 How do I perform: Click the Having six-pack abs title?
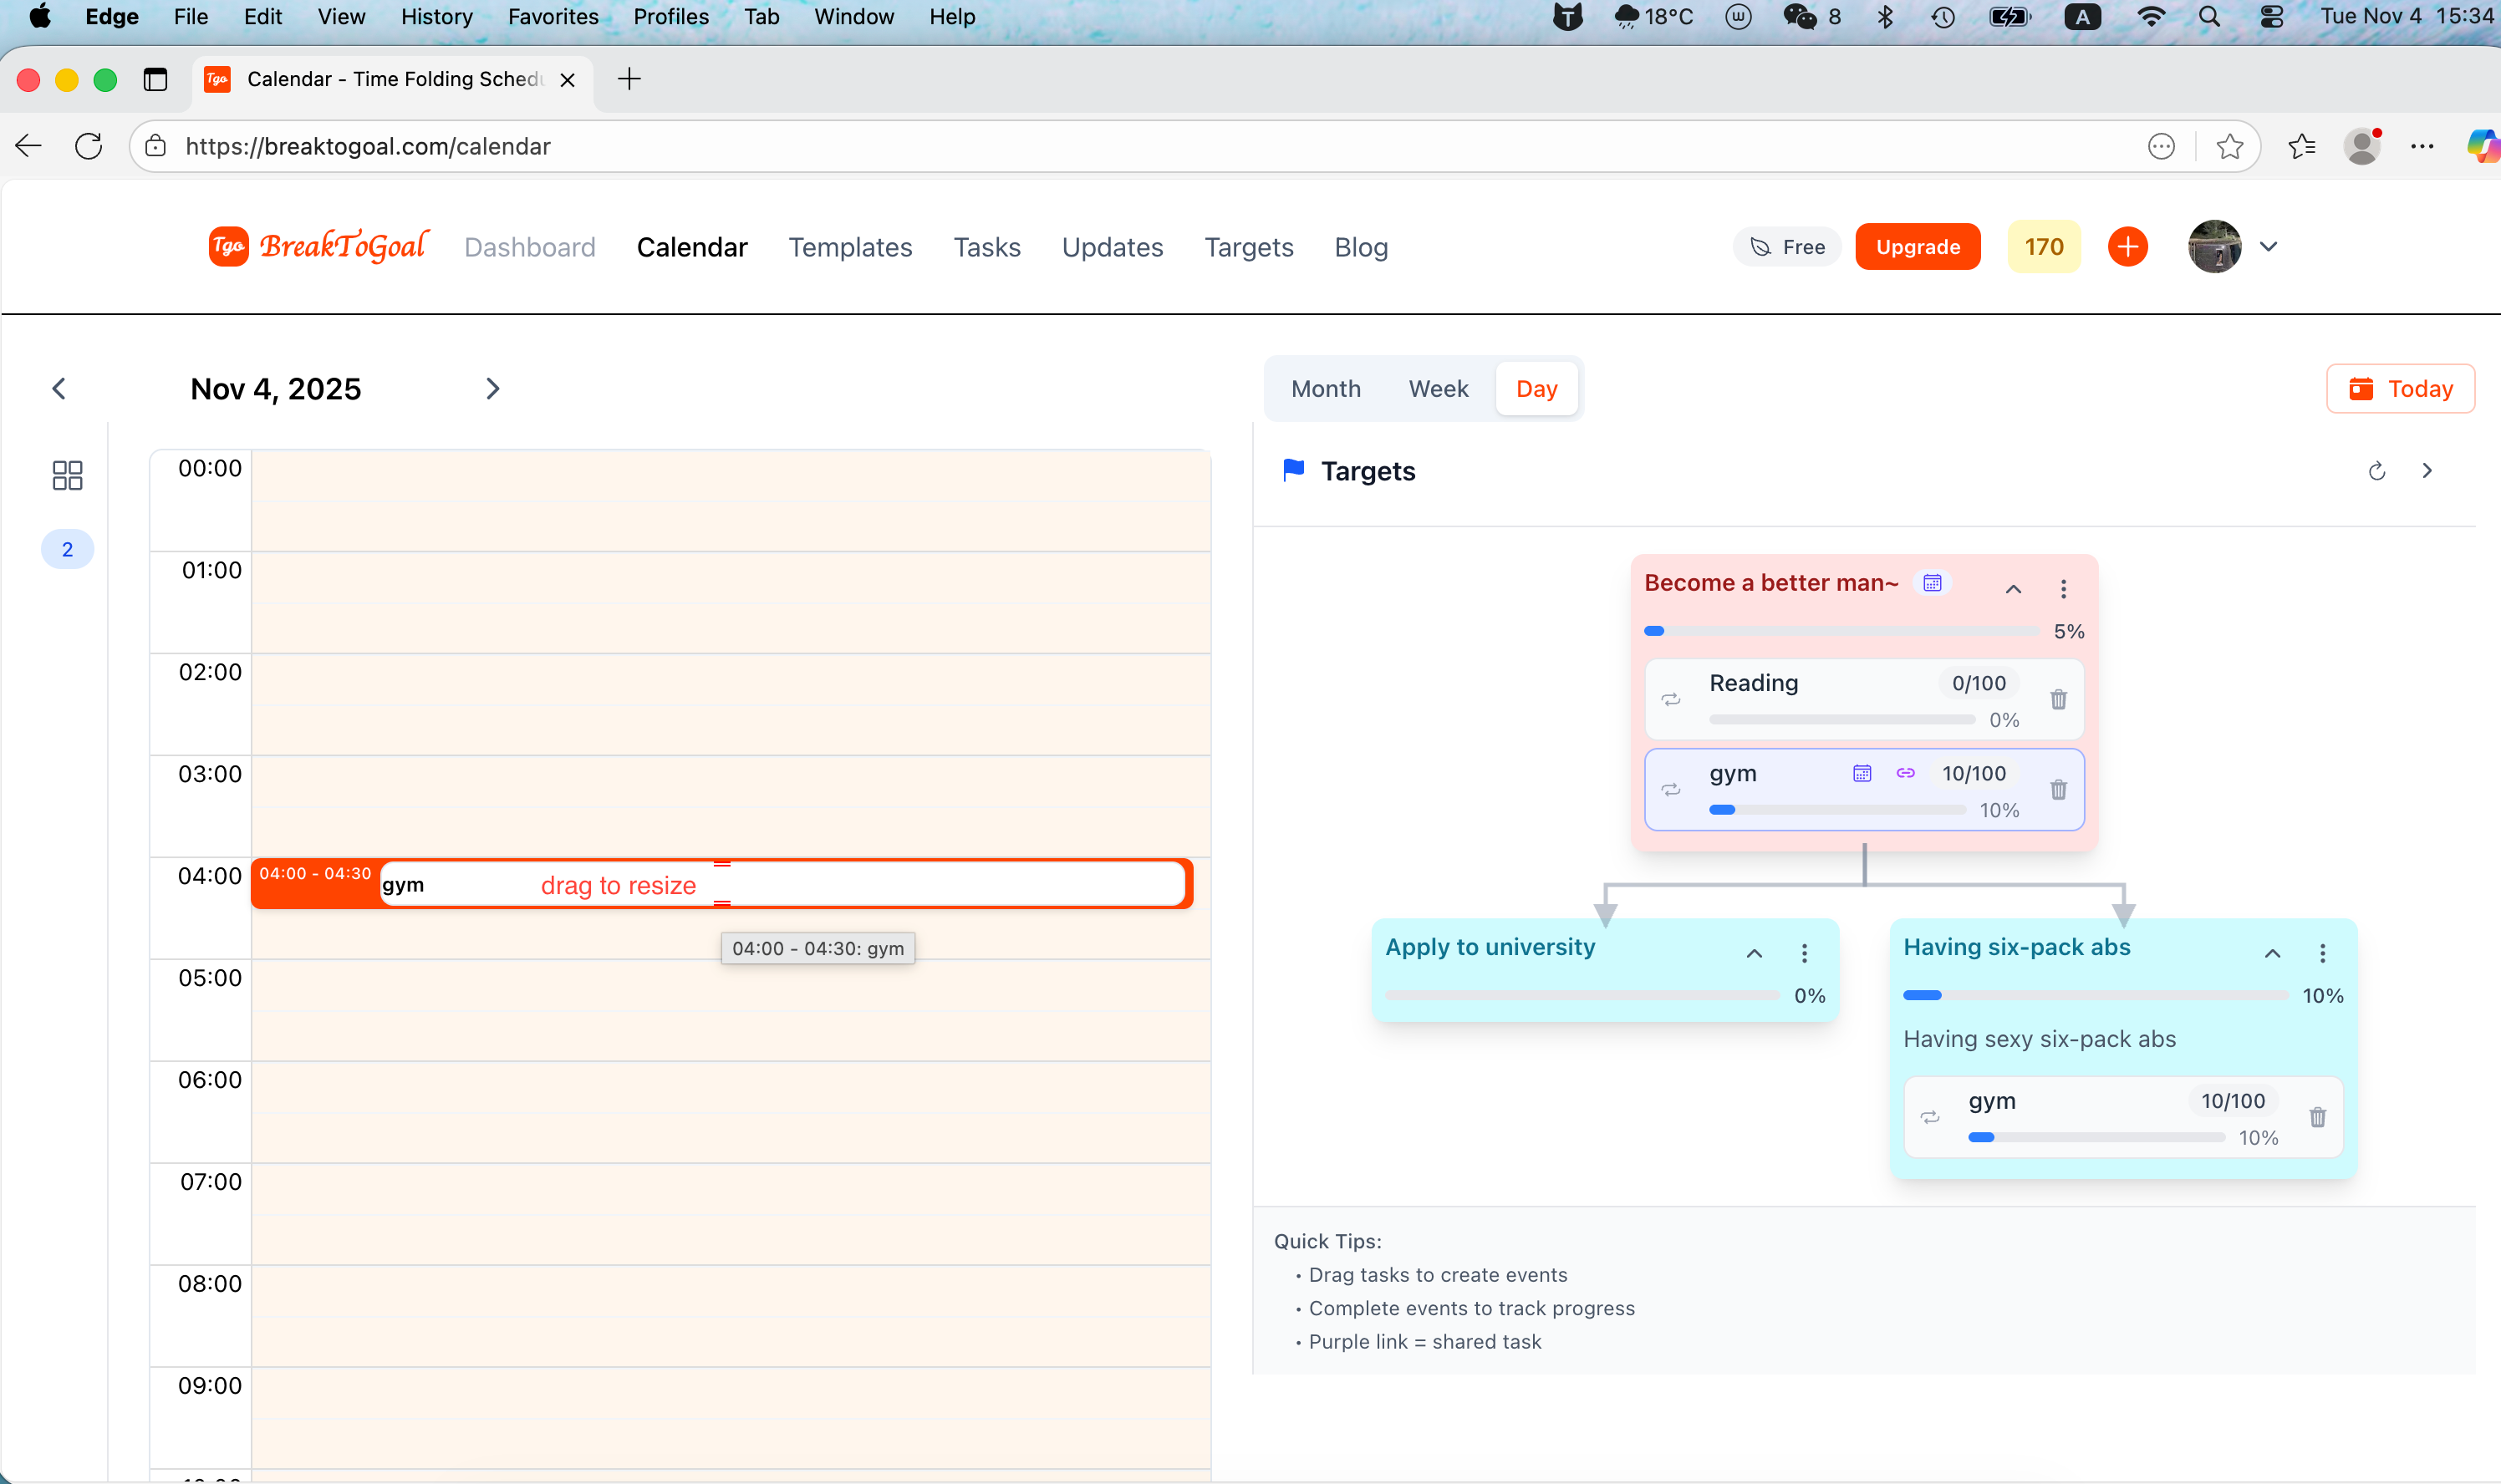point(2016,947)
